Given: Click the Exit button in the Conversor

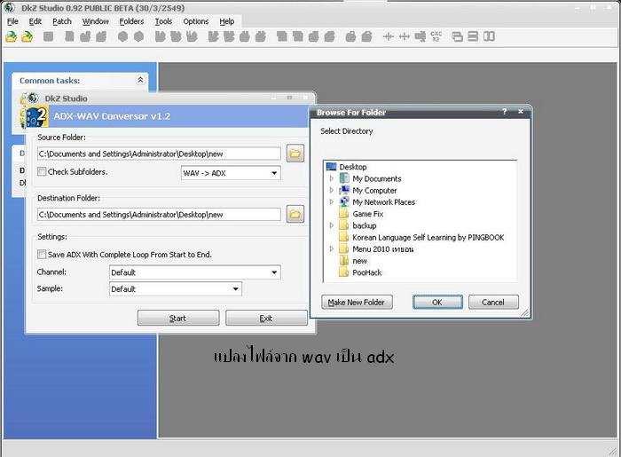Looking at the screenshot, I should (266, 318).
